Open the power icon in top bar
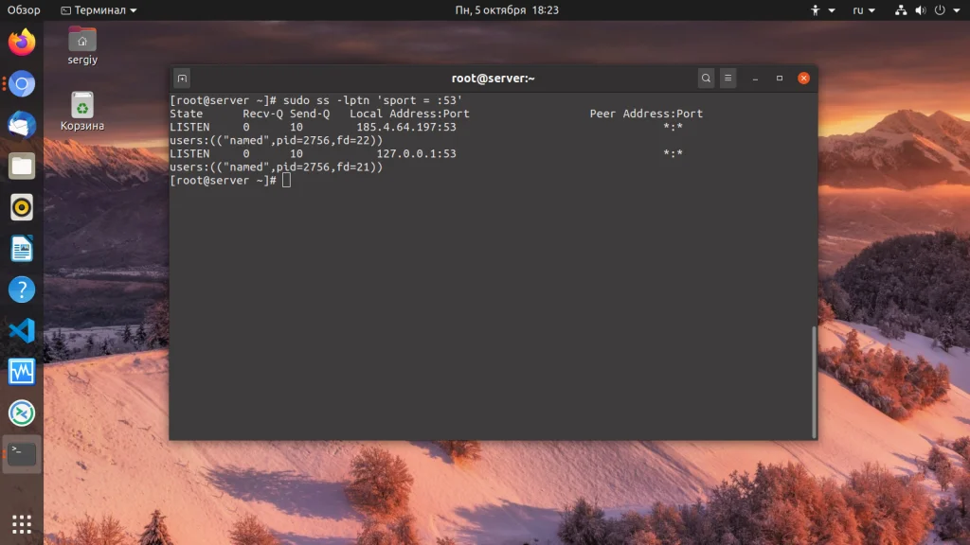The height and width of the screenshot is (545, 970). click(x=940, y=9)
